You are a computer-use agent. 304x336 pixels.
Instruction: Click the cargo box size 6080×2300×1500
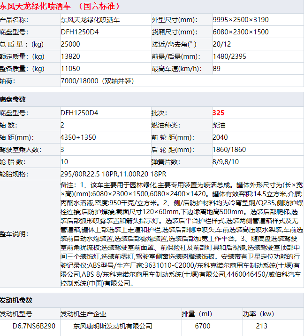pyautogui.click(x=241, y=32)
